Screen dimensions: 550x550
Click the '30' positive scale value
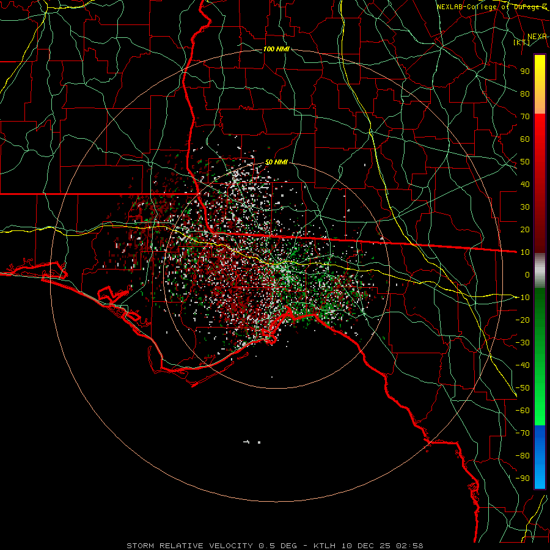[525, 207]
